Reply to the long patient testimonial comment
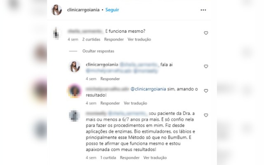264x165 pixels. pos(130,158)
